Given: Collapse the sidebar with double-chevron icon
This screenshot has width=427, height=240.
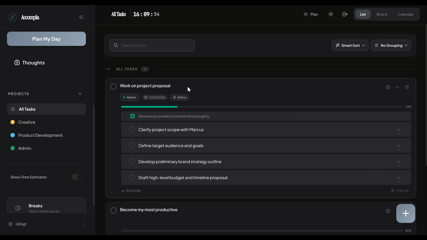Looking at the screenshot, I should [81, 17].
